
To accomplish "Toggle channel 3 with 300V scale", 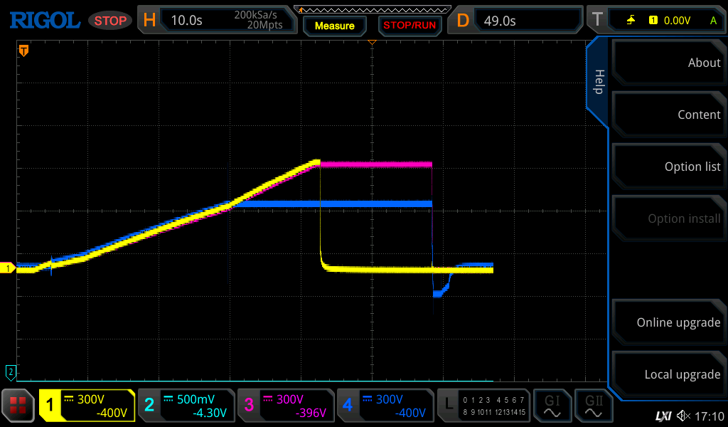I will [286, 406].
